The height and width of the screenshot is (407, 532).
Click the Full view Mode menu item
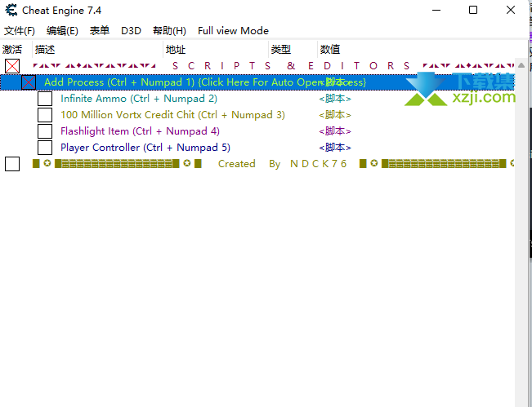click(x=233, y=31)
